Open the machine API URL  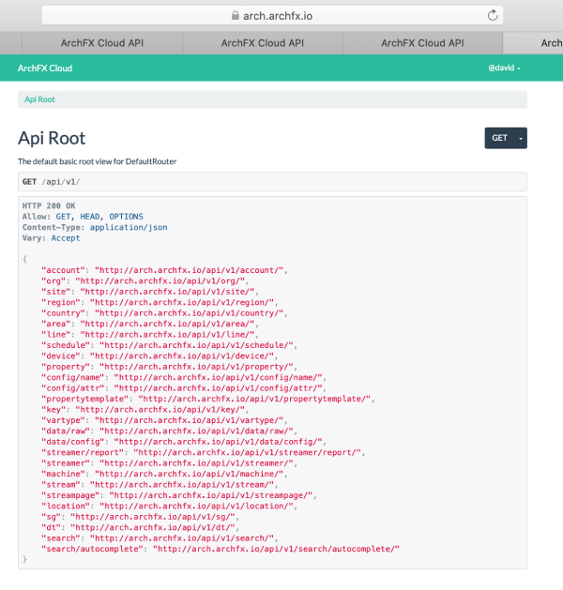189,474
